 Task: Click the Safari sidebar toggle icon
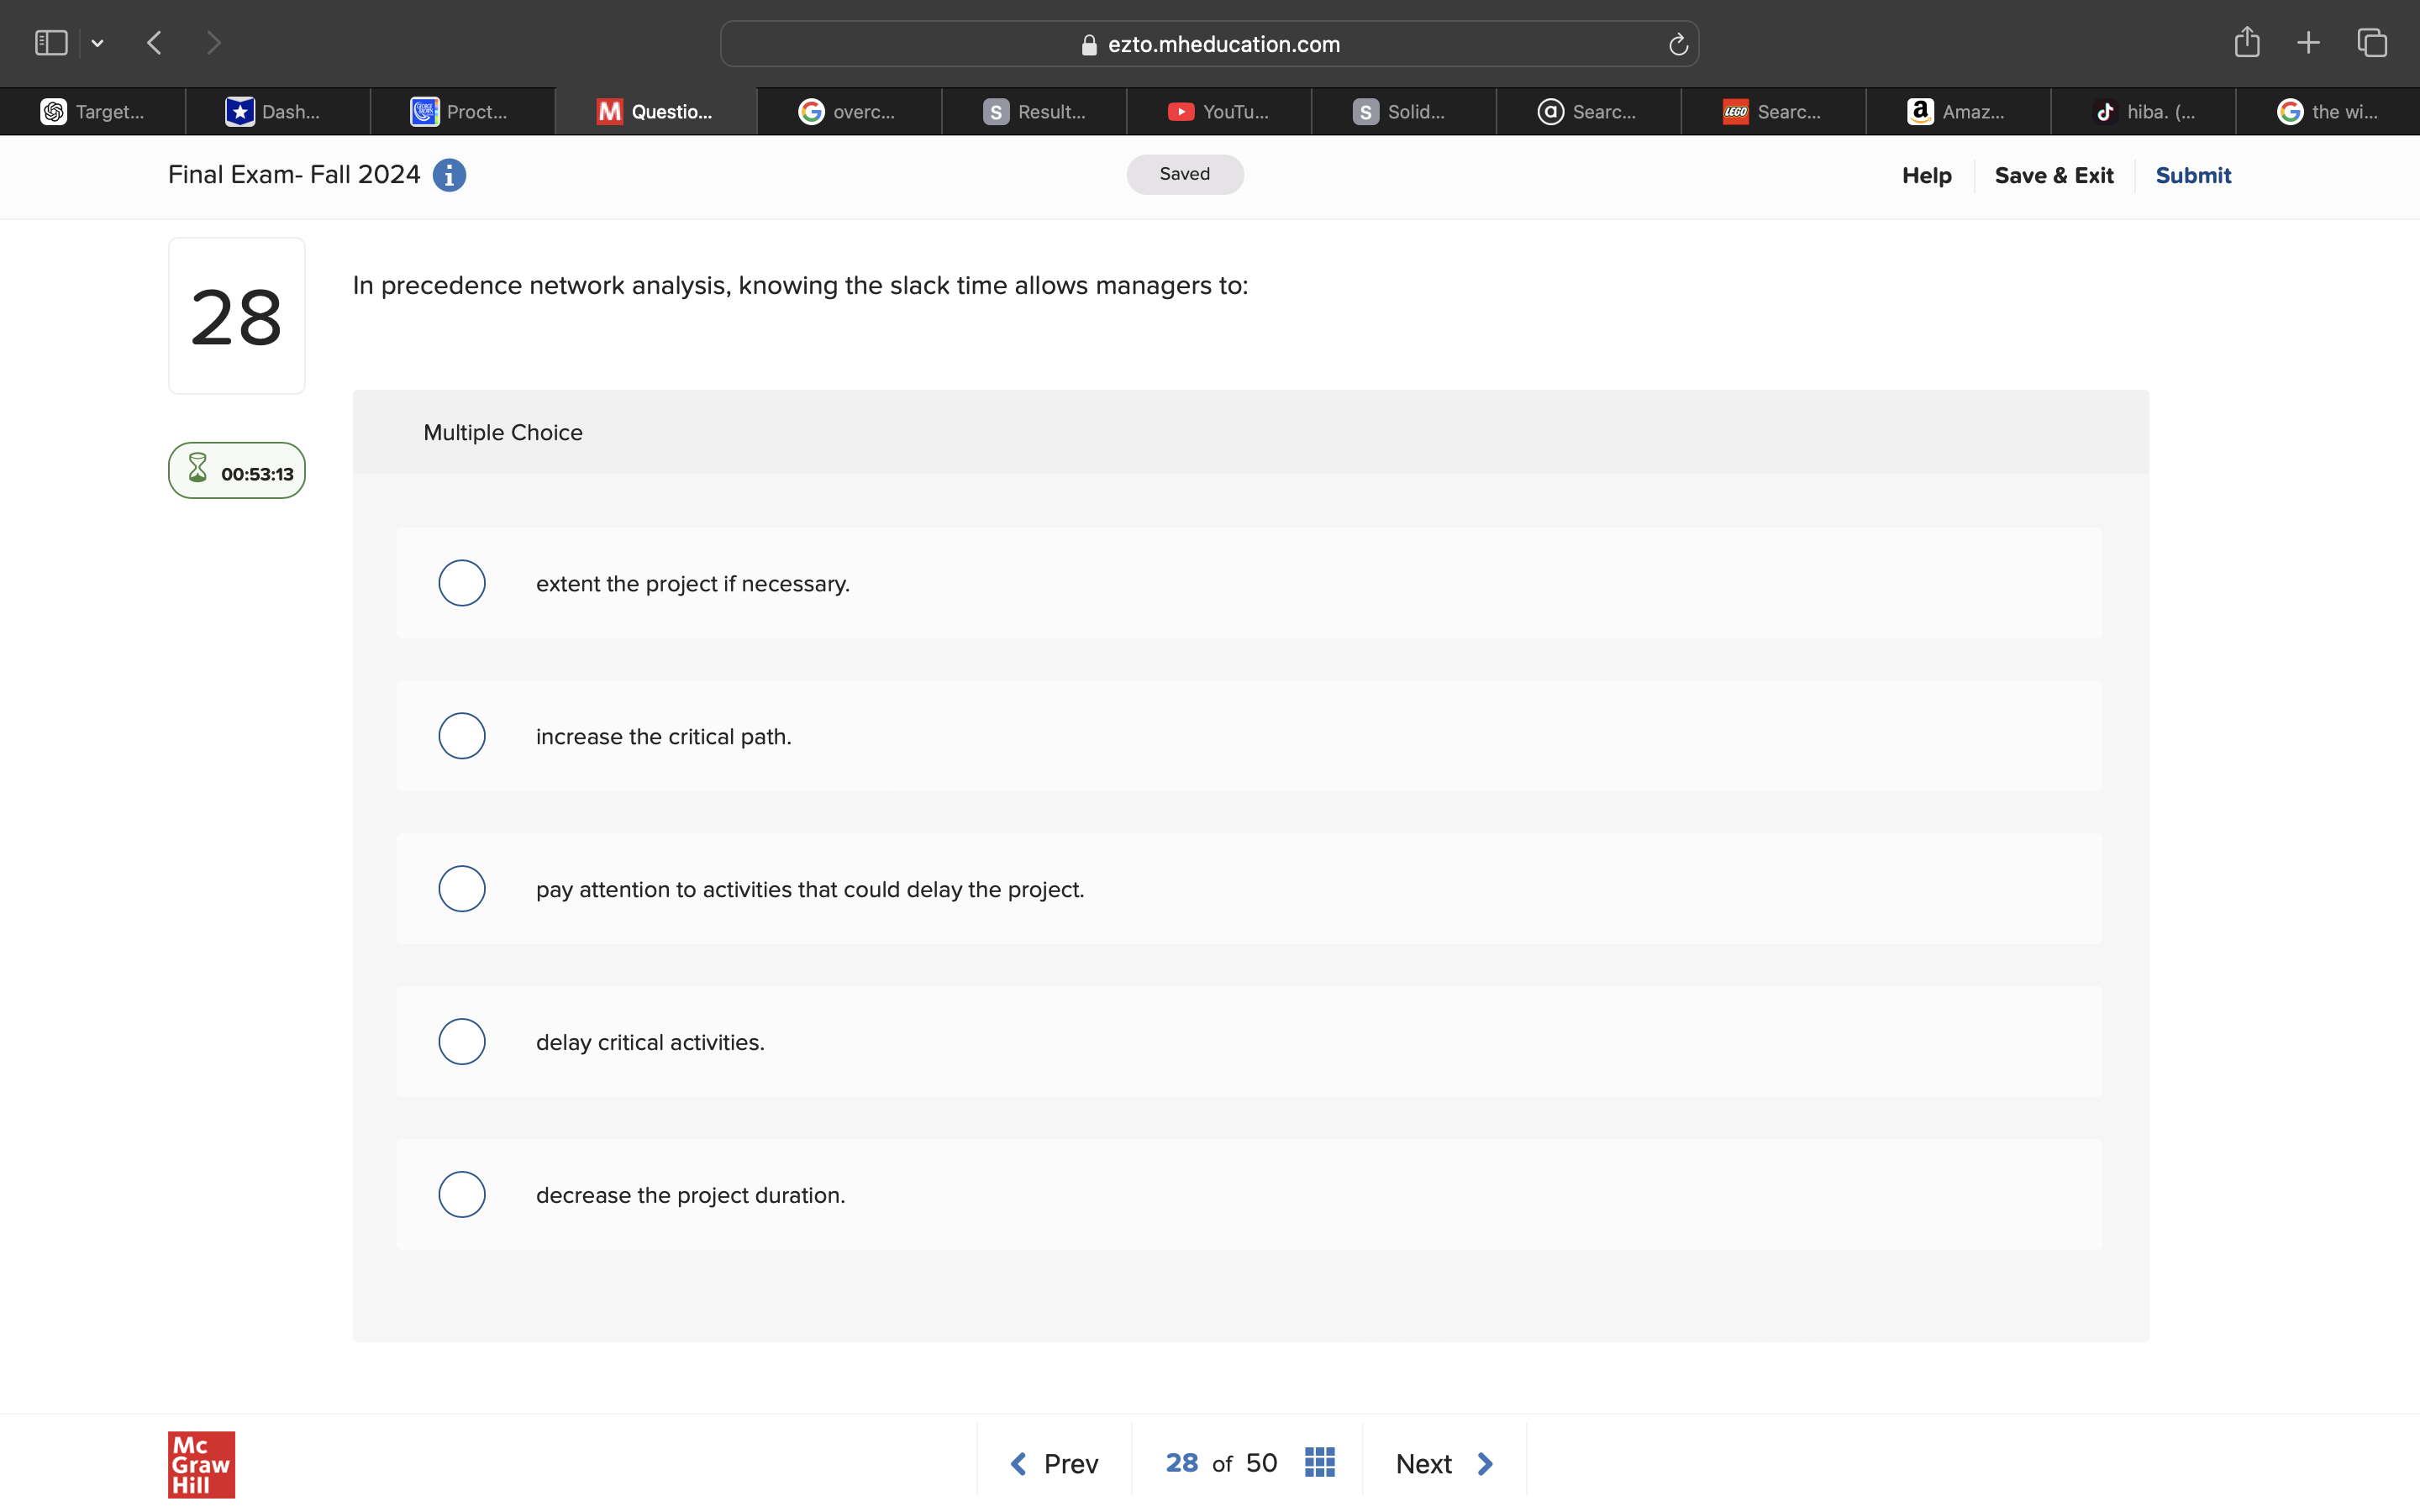click(51, 43)
